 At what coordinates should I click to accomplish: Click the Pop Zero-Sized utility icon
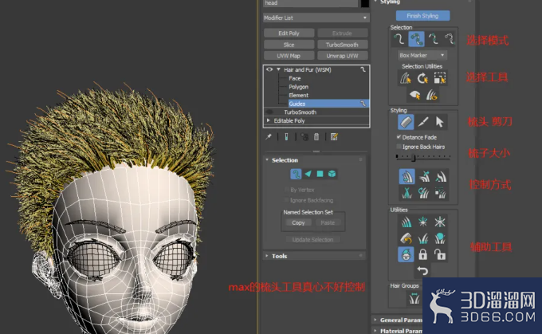click(440, 222)
